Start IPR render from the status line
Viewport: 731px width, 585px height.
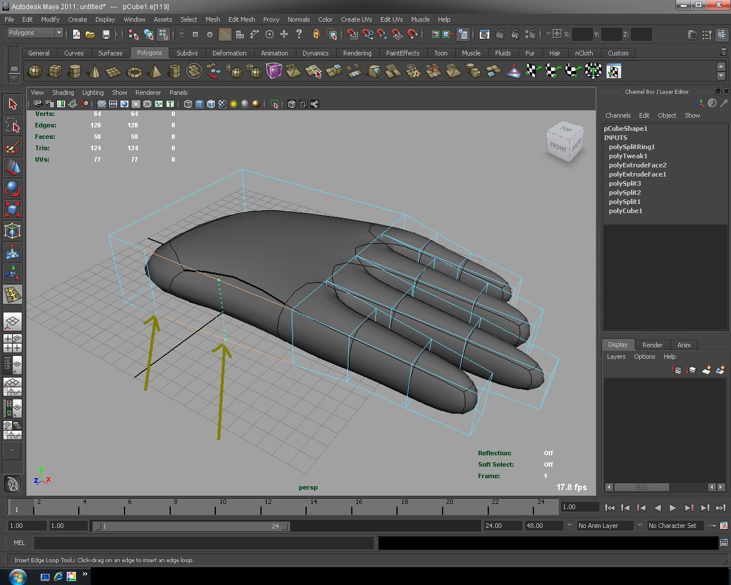(515, 34)
